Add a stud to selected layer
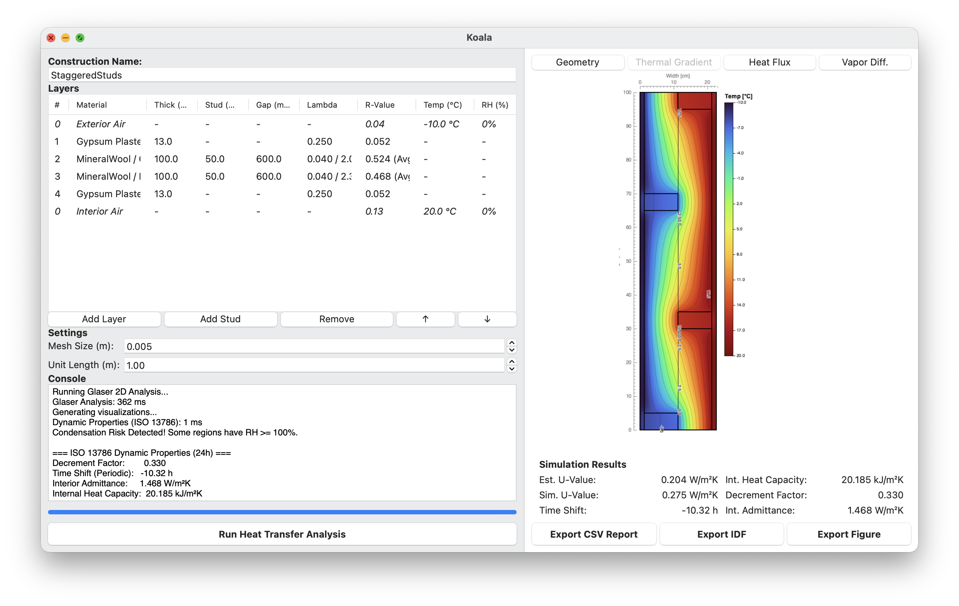The image size is (959, 606). pos(220,319)
